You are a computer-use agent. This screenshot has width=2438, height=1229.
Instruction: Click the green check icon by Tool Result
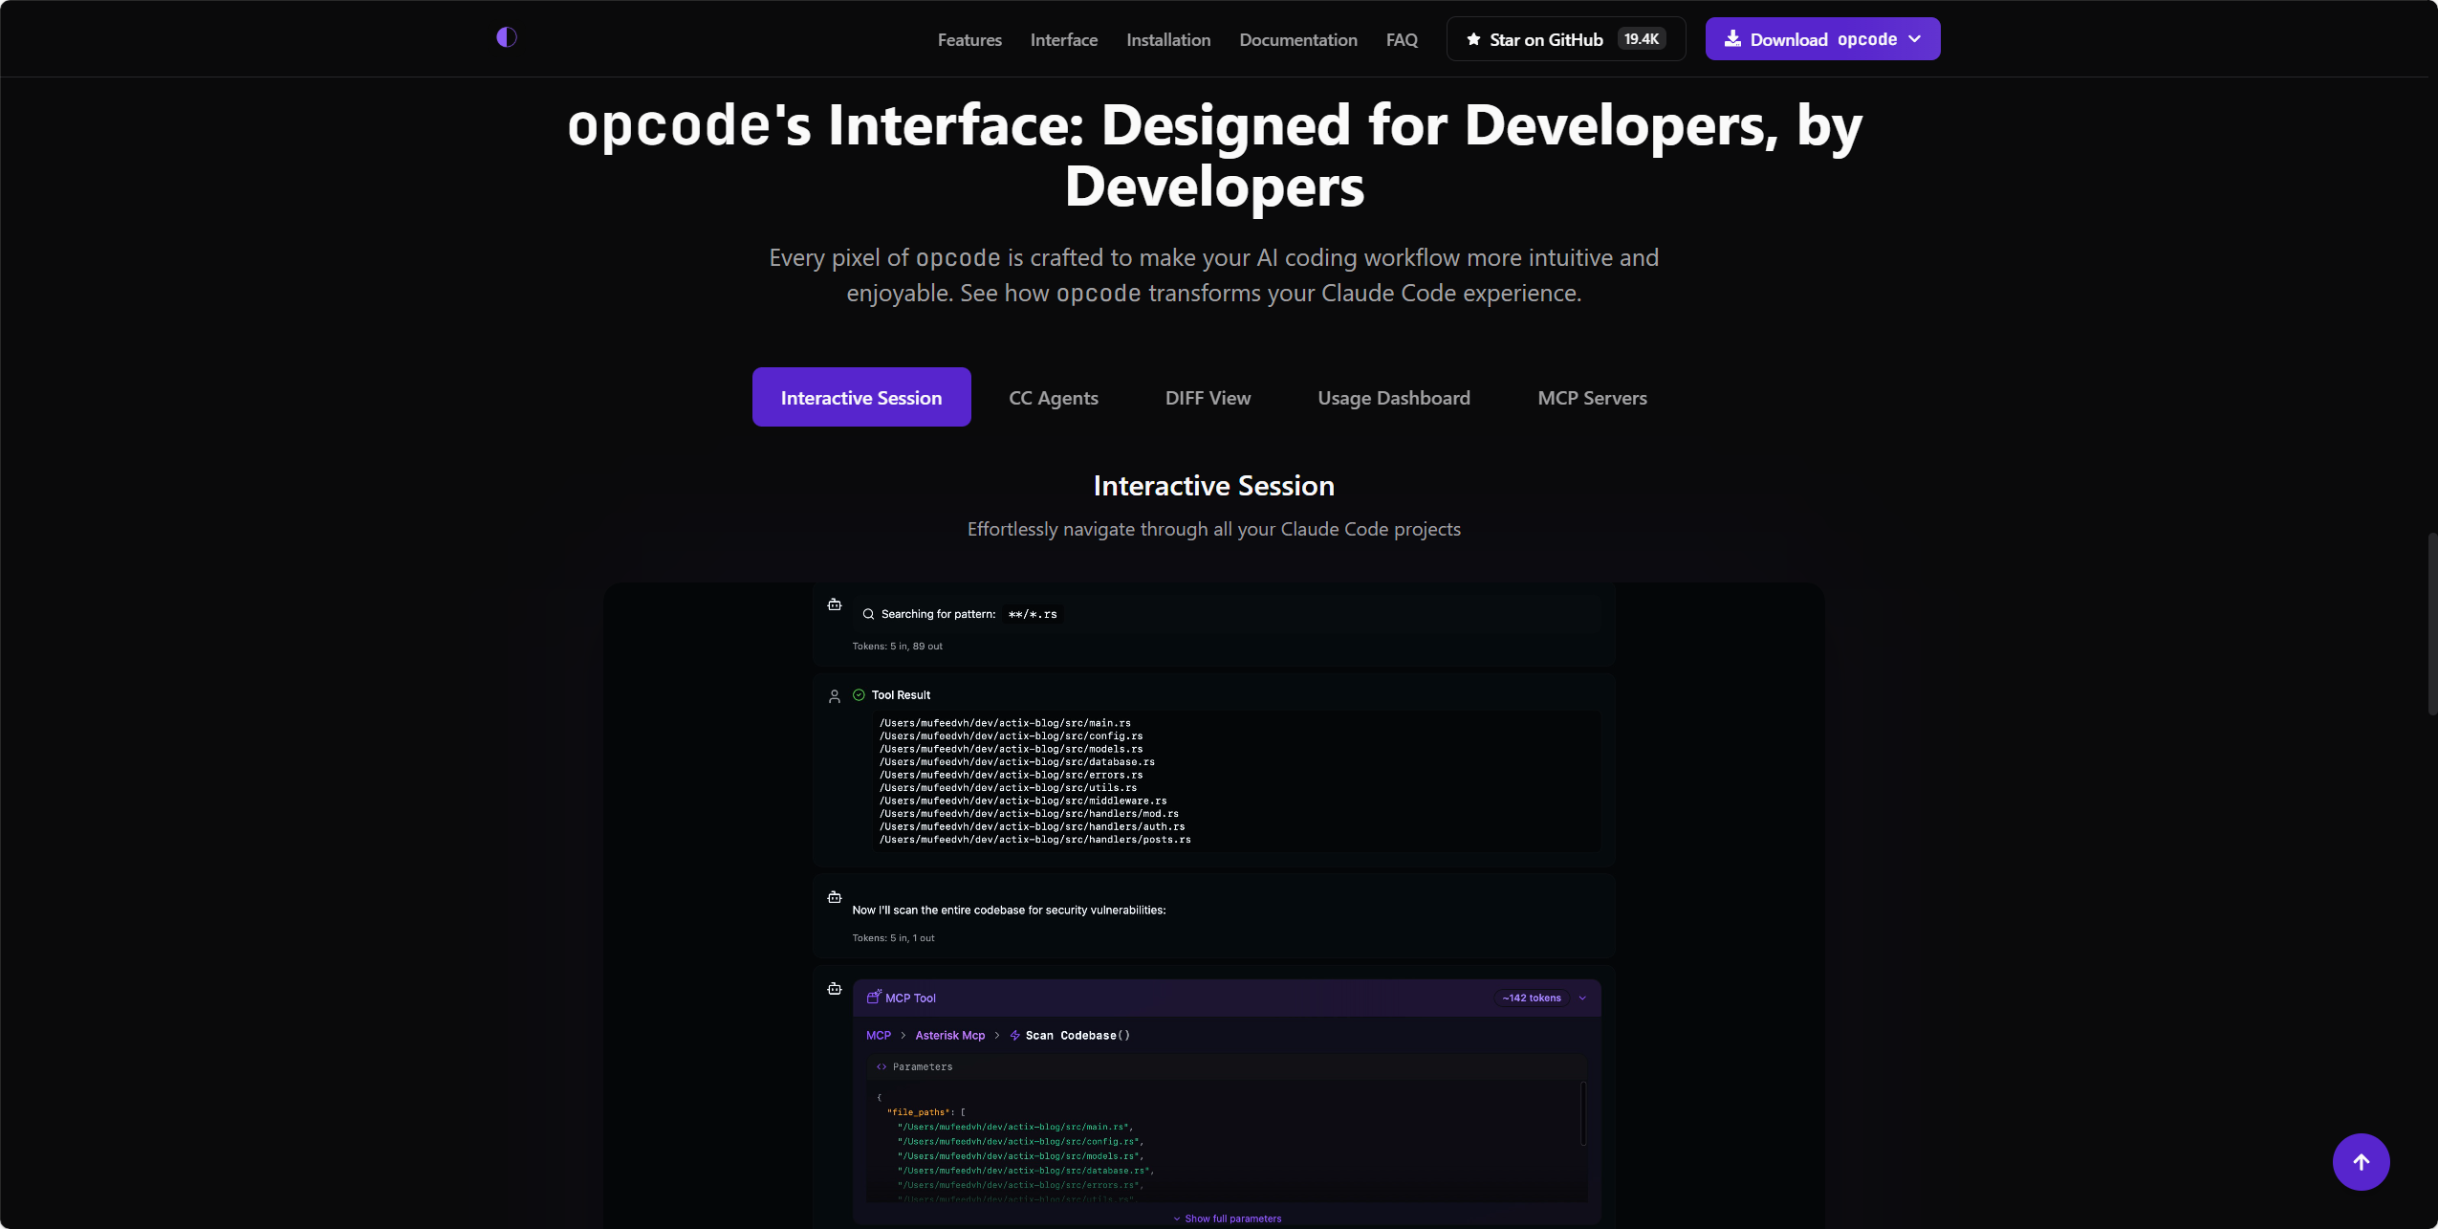point(859,695)
